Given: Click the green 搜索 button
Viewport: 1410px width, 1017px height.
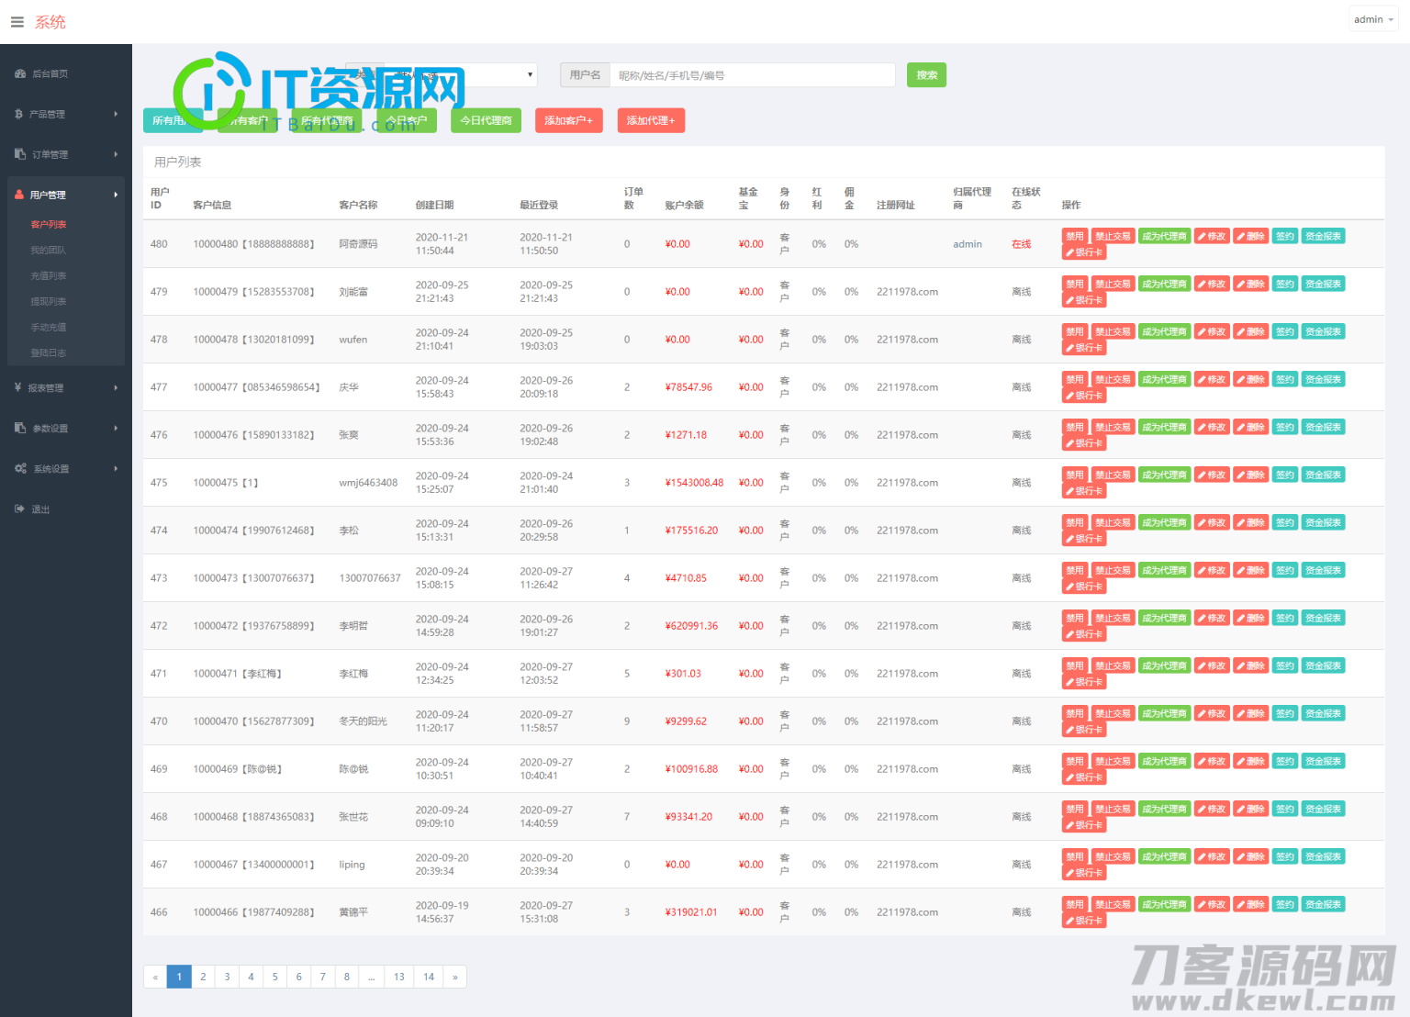Looking at the screenshot, I should (926, 75).
